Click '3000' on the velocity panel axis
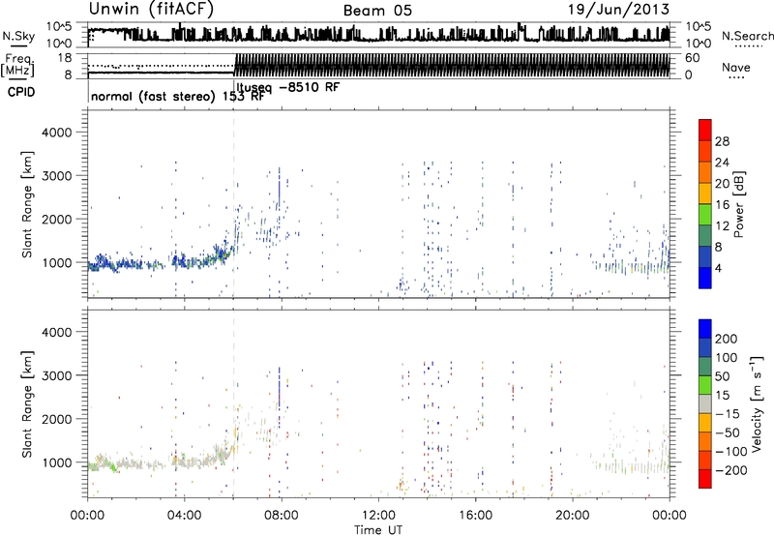The width and height of the screenshot is (774, 536). [x=56, y=375]
